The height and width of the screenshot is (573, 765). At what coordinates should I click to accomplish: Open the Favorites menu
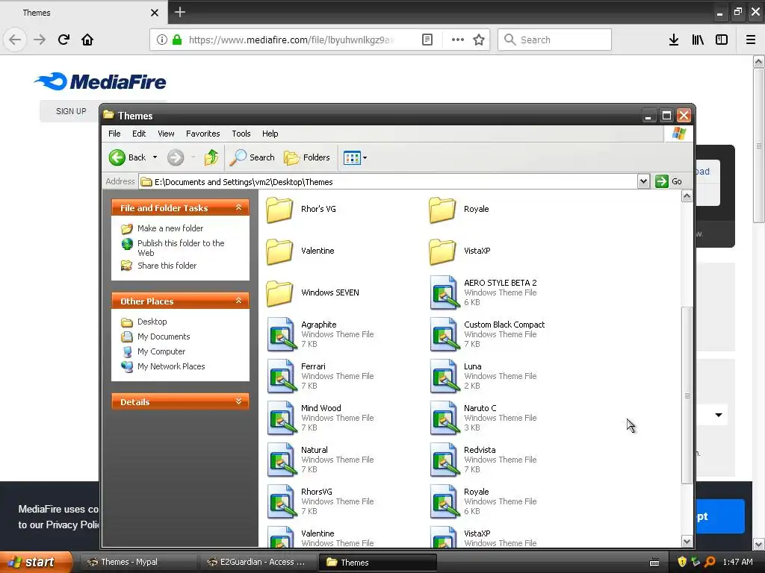[x=203, y=134]
